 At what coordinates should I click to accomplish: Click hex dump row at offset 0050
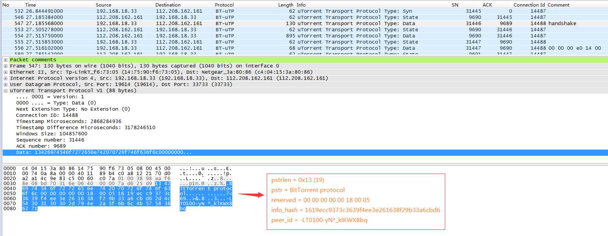point(117,194)
